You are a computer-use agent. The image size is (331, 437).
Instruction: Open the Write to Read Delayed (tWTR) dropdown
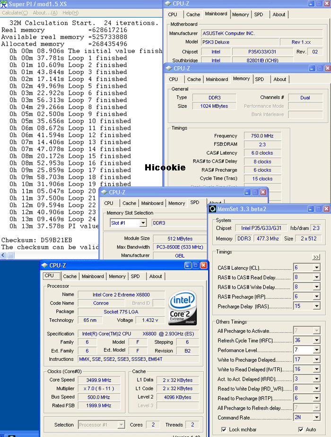[x=316, y=369]
